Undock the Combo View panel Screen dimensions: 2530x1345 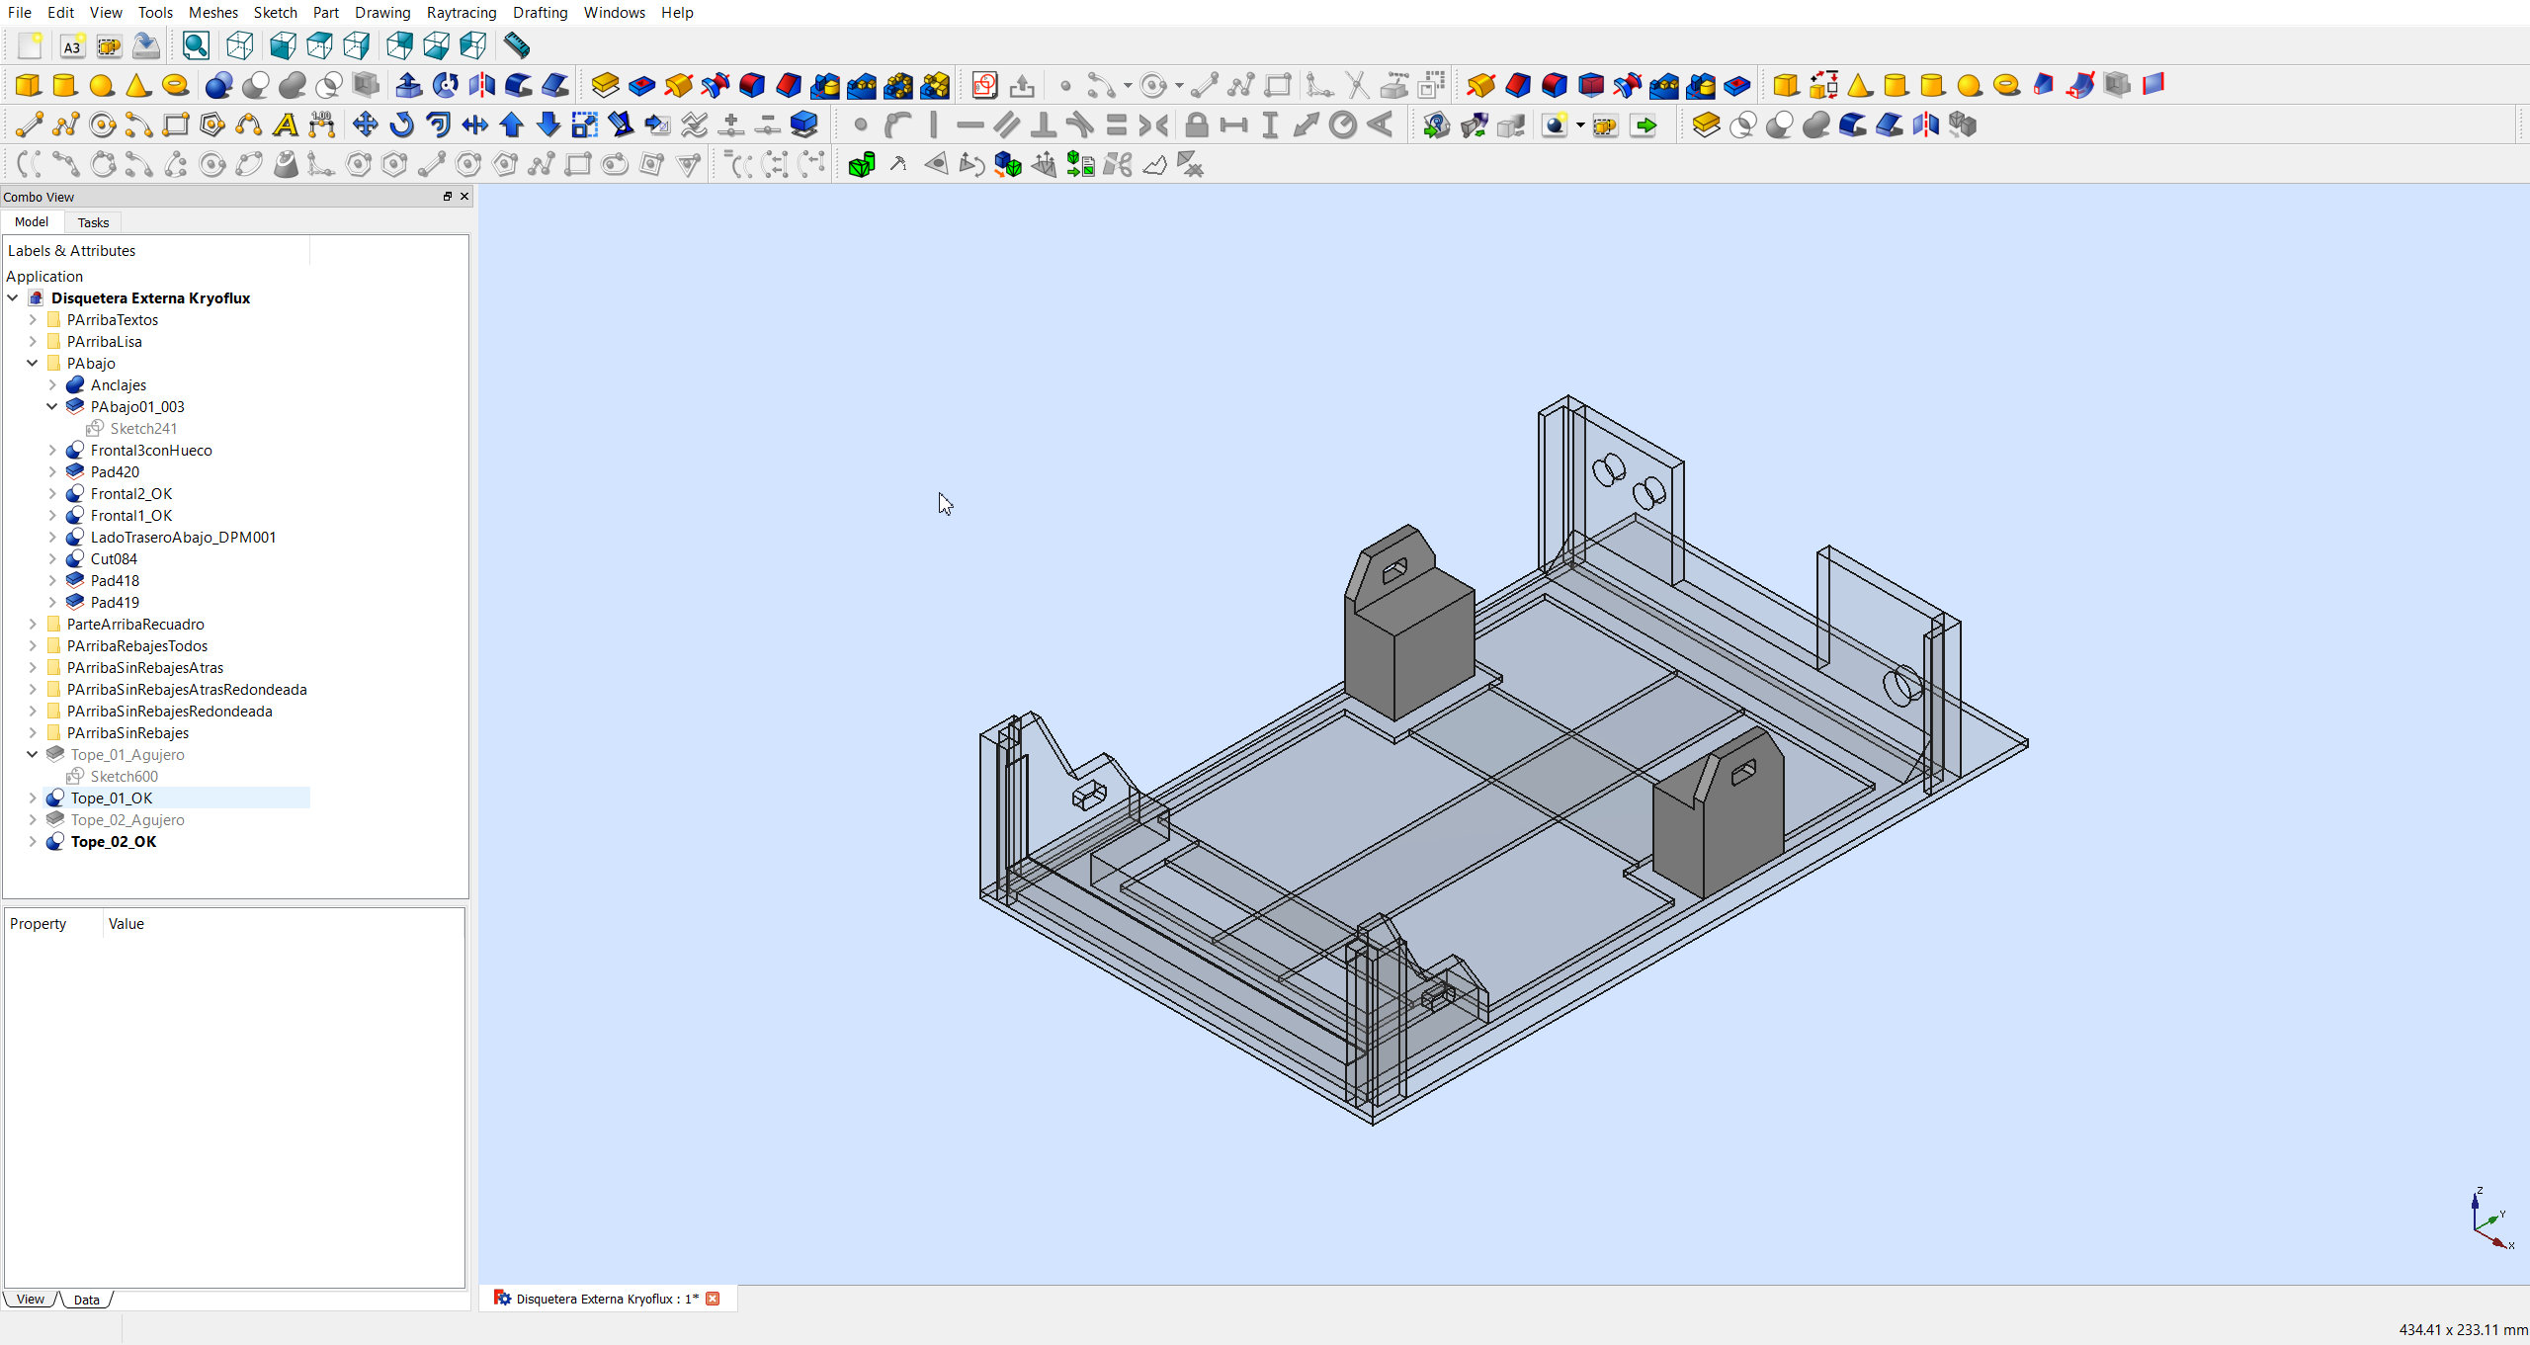448,197
